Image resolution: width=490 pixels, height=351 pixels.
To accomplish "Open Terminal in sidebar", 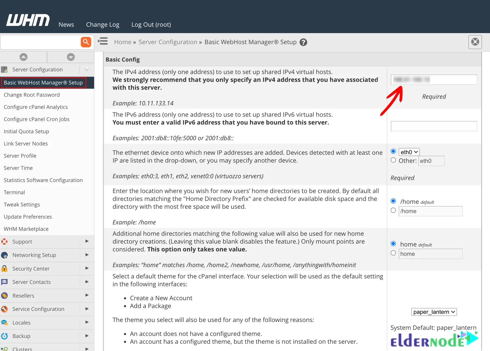I will [x=14, y=192].
